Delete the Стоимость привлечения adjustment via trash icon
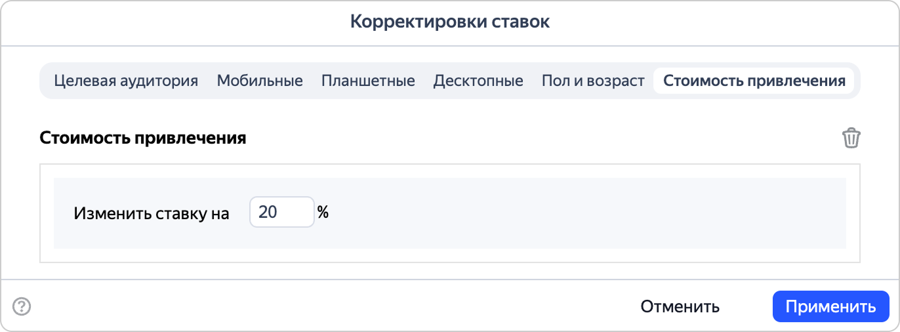 click(x=851, y=138)
